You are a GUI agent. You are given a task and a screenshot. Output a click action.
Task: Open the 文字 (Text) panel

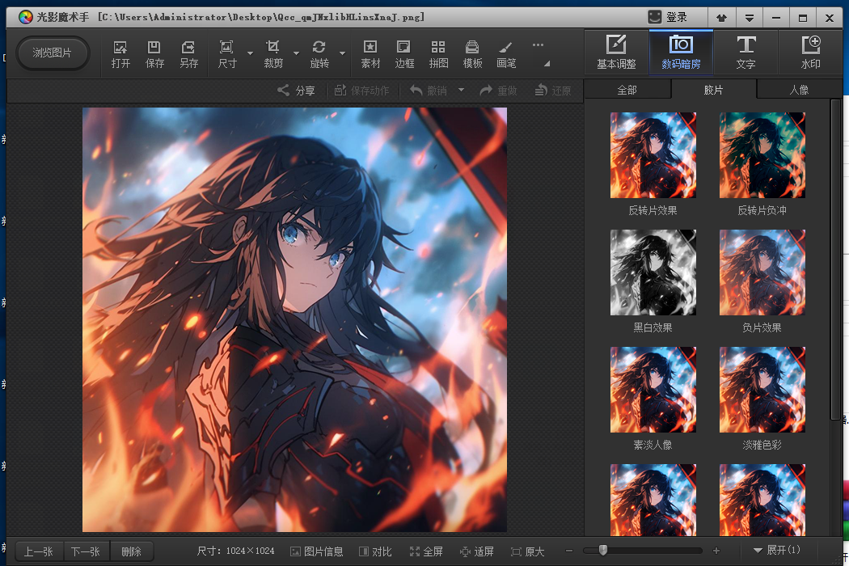coord(746,53)
